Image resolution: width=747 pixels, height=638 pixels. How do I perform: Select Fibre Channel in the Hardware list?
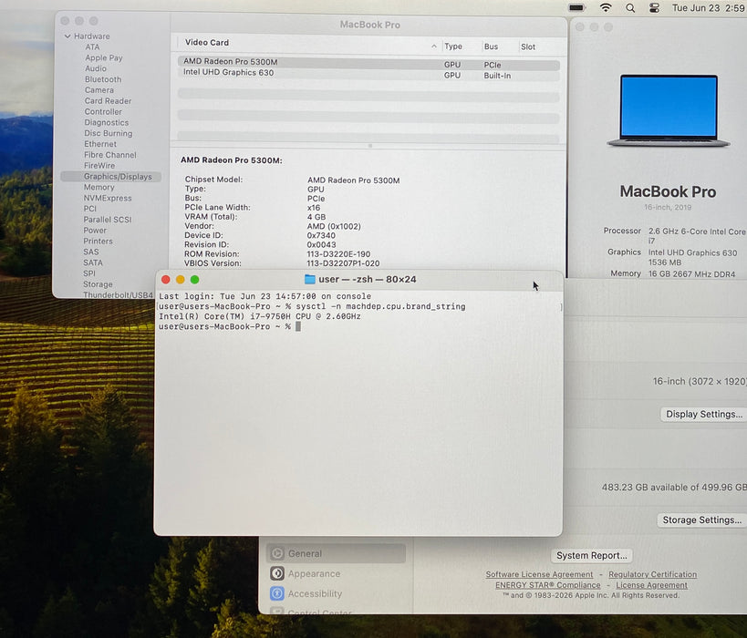(110, 155)
